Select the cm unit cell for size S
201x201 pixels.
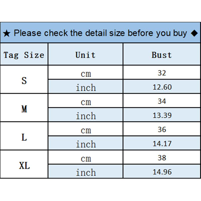[86, 74]
